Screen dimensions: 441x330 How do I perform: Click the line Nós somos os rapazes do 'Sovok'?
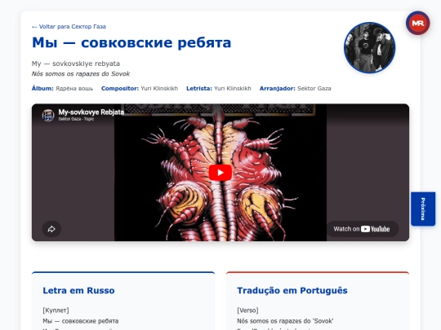coord(285,321)
